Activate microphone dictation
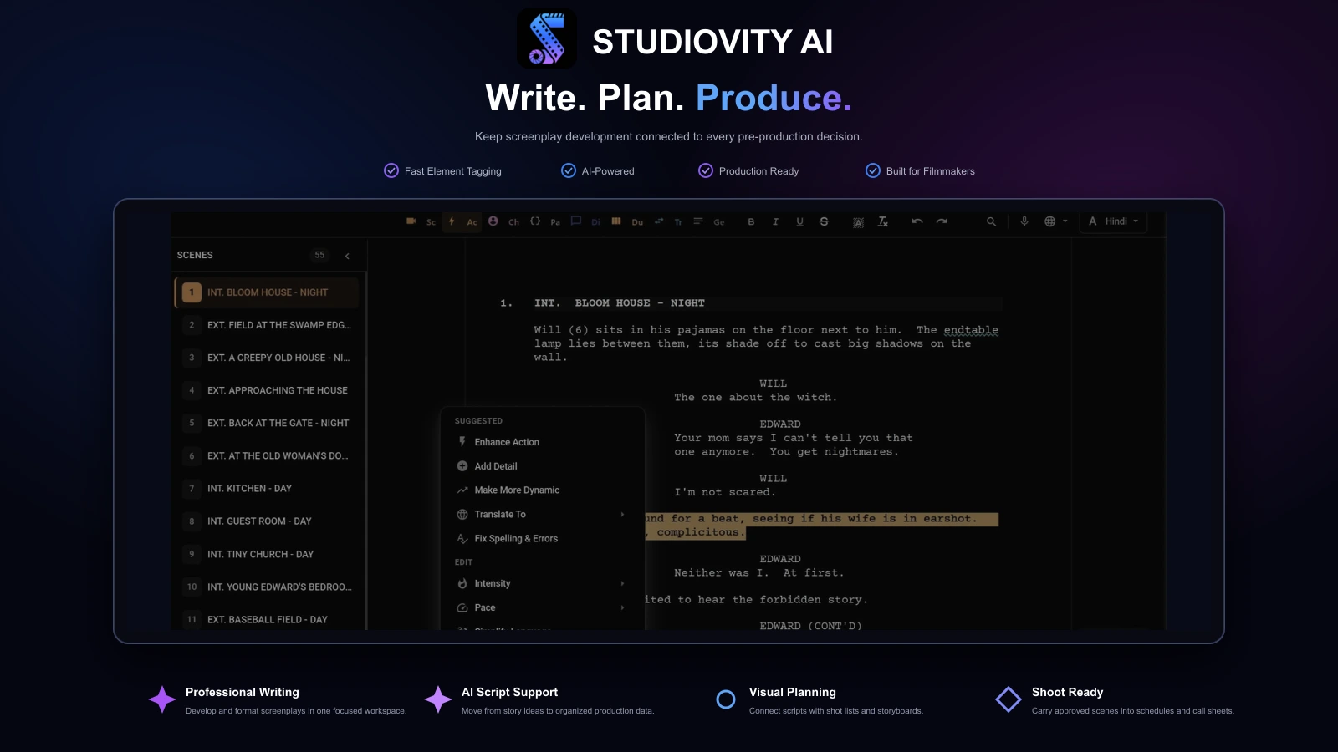1338x752 pixels. coord(1024,221)
